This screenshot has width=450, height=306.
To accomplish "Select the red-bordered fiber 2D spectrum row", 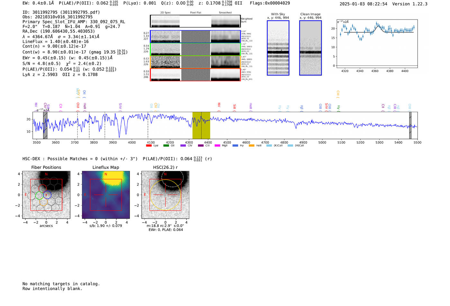I will pyautogui.click(x=195, y=75).
